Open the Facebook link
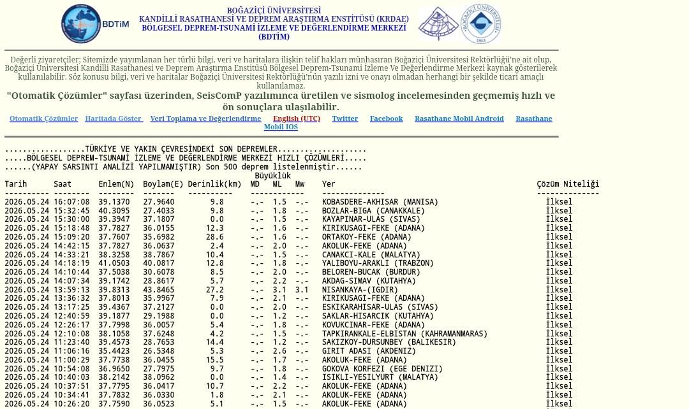 point(386,118)
